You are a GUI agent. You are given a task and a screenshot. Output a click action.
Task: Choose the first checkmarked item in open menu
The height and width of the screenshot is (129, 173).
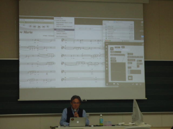[64, 19]
